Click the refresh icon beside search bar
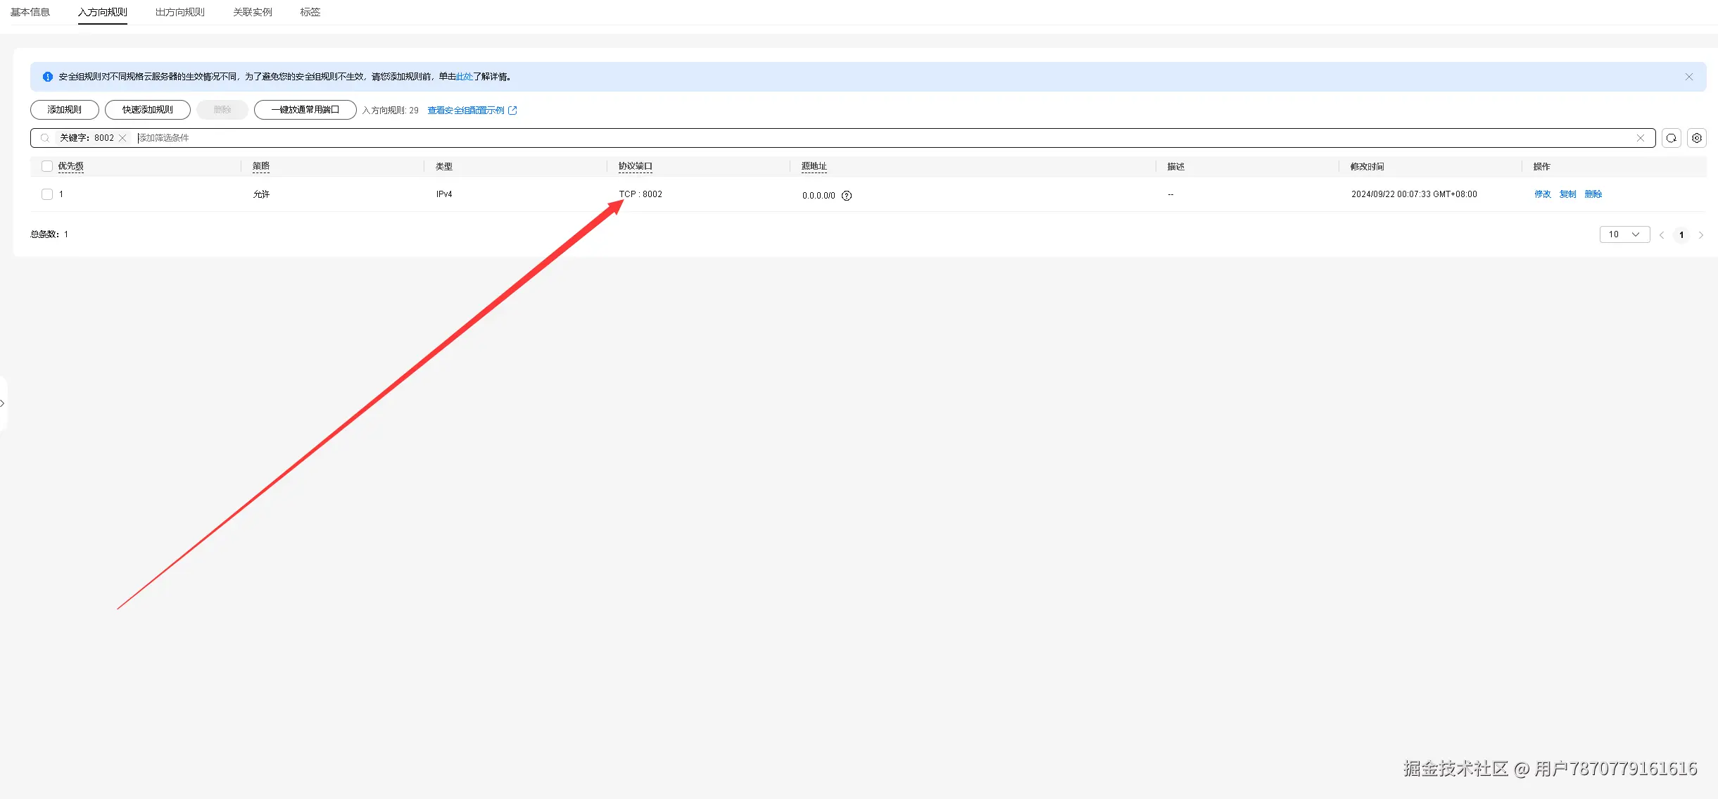The height and width of the screenshot is (799, 1718). coord(1671,138)
